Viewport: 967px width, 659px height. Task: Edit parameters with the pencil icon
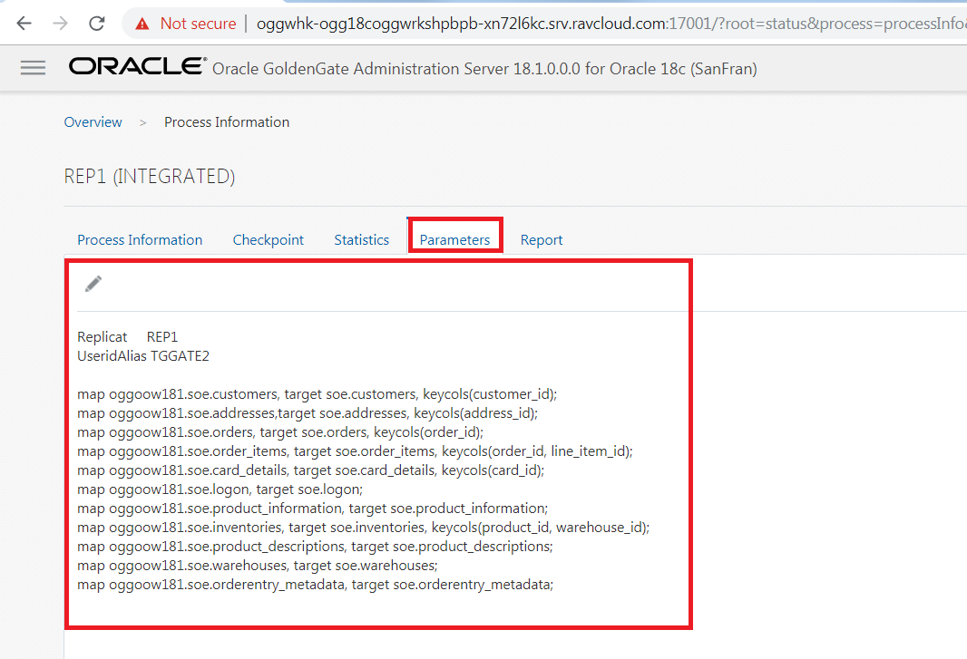(x=93, y=284)
